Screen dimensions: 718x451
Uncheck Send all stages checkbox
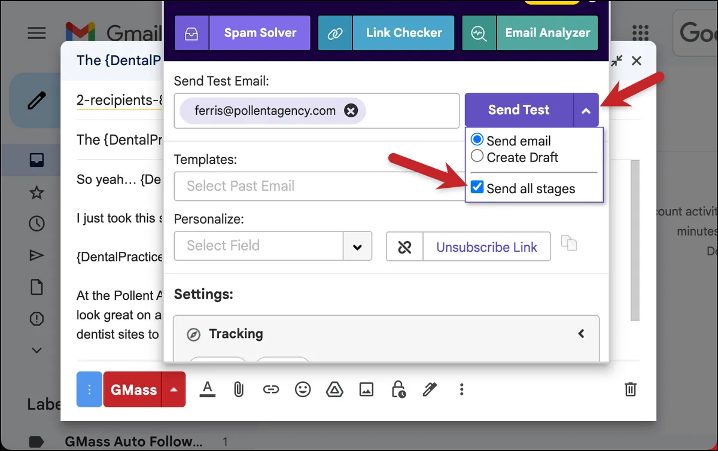click(477, 188)
